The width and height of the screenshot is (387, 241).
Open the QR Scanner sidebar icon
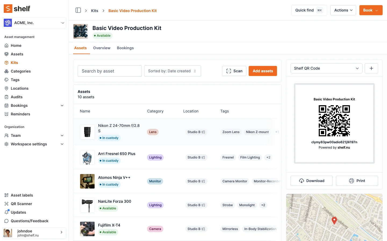tap(6, 204)
